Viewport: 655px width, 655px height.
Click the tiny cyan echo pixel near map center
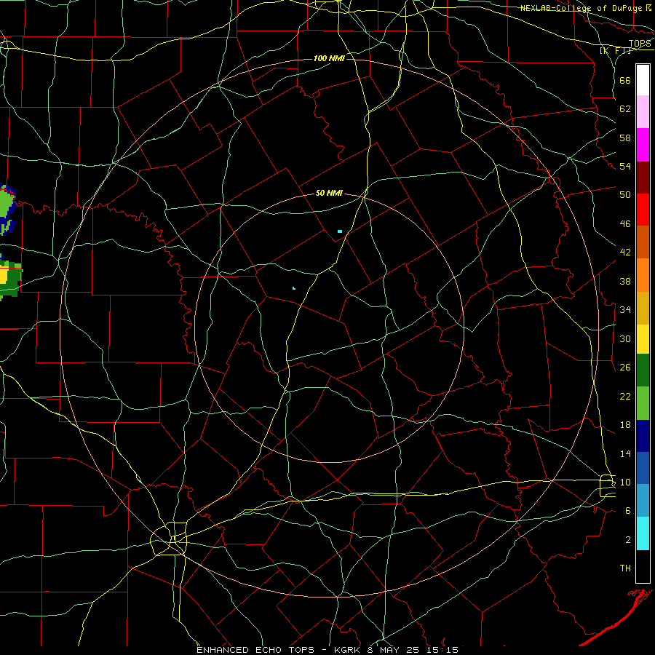point(294,288)
